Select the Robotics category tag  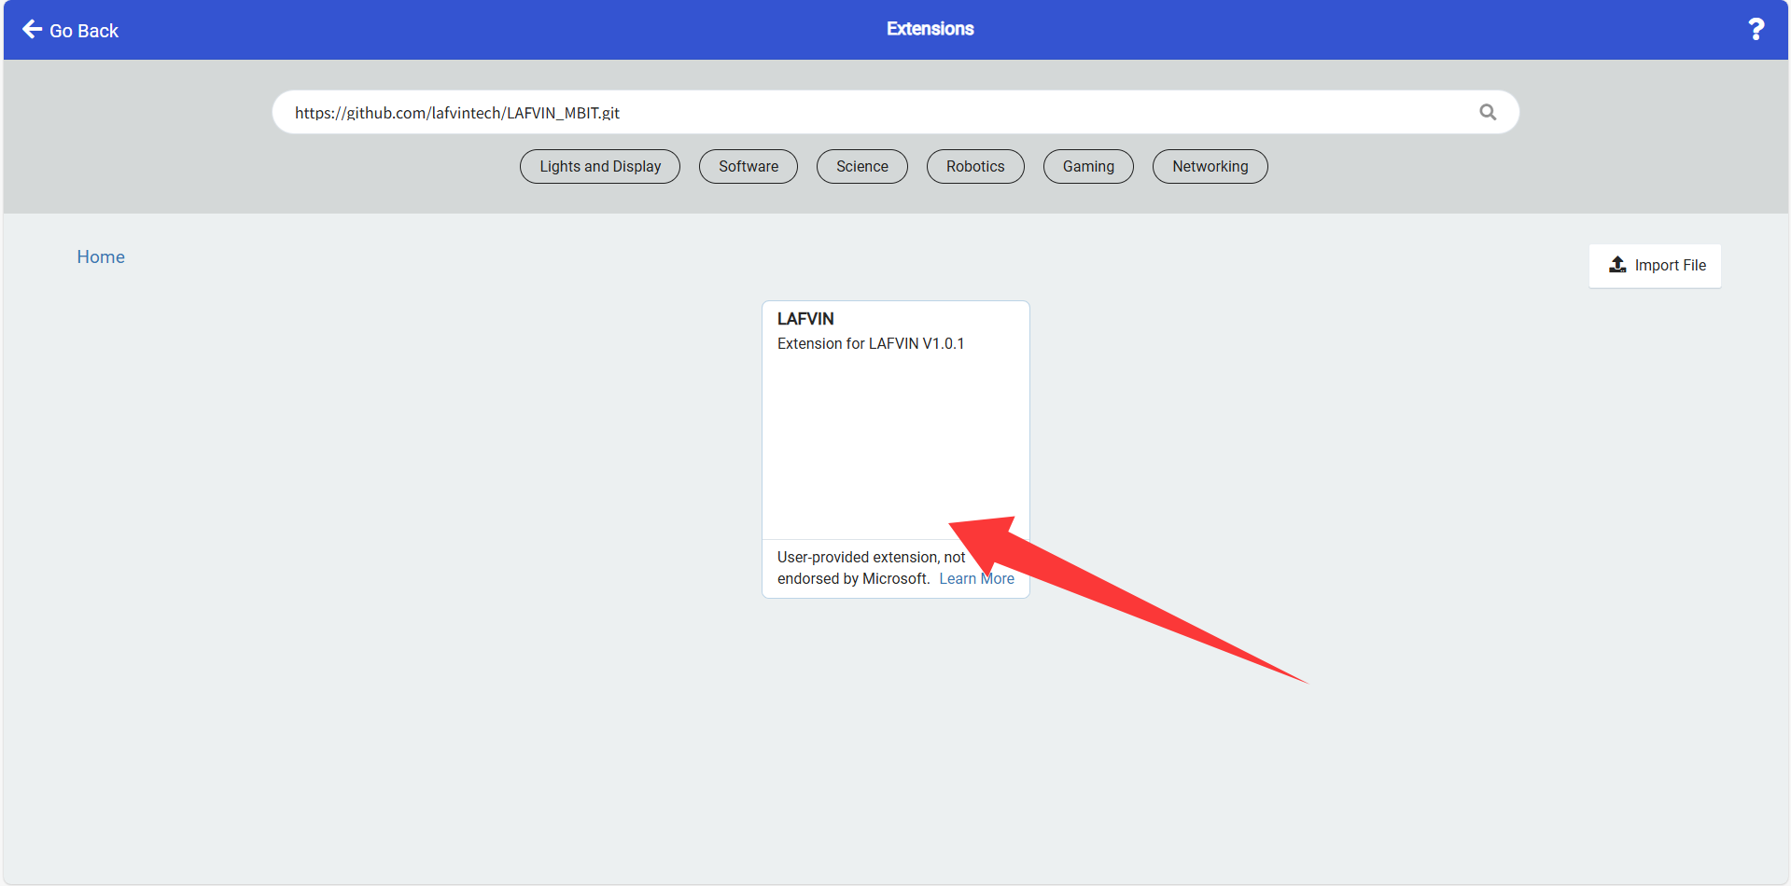point(975,166)
